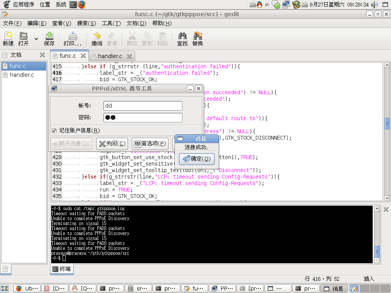Click the account (帐号) input field
This screenshot has height=293, width=391.
click(143, 106)
